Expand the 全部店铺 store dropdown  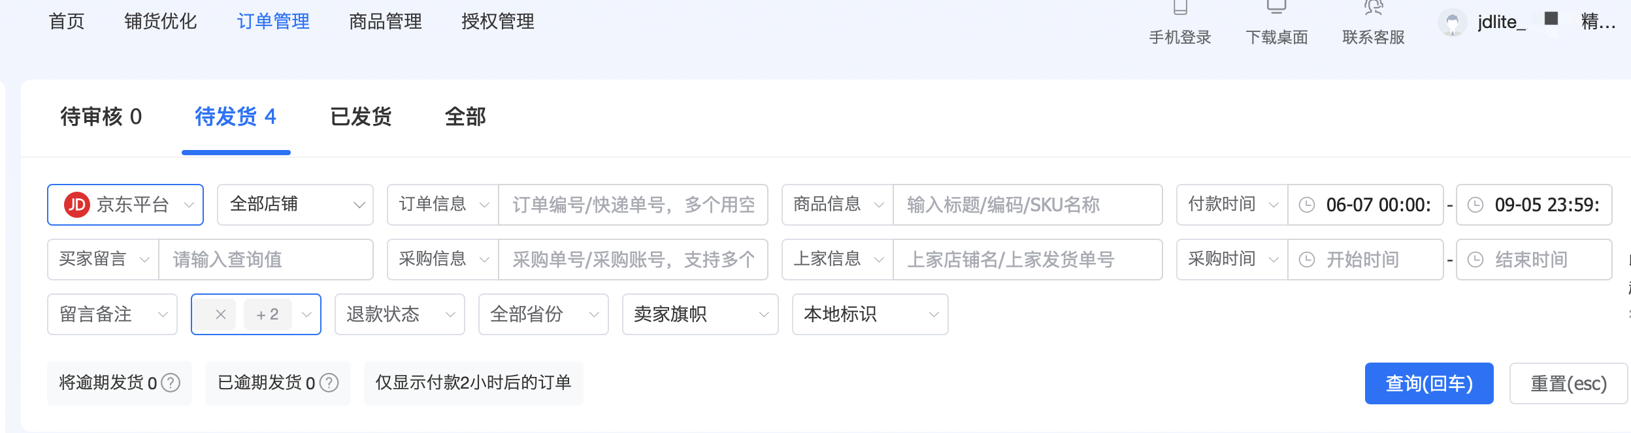295,205
